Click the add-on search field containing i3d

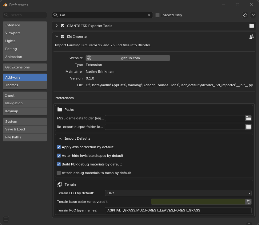click(102, 15)
